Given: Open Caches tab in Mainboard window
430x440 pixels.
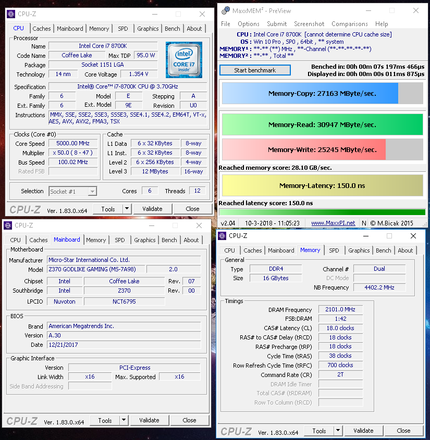Looking at the screenshot, I should pos(39,240).
